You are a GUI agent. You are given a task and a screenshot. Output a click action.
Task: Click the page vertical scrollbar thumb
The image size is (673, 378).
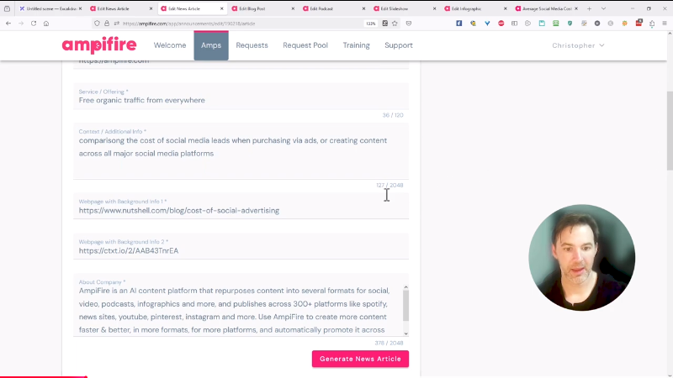[x=670, y=131]
